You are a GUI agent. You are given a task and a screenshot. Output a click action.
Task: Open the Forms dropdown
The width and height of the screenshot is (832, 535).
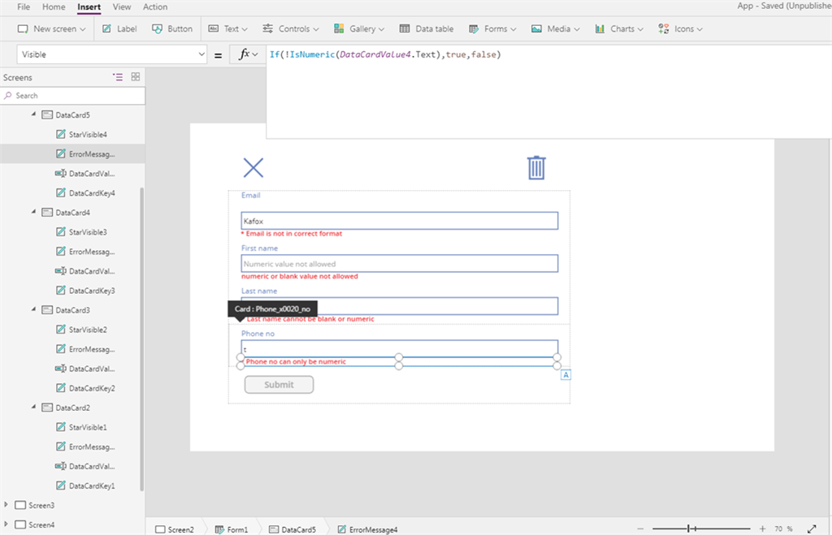492,28
